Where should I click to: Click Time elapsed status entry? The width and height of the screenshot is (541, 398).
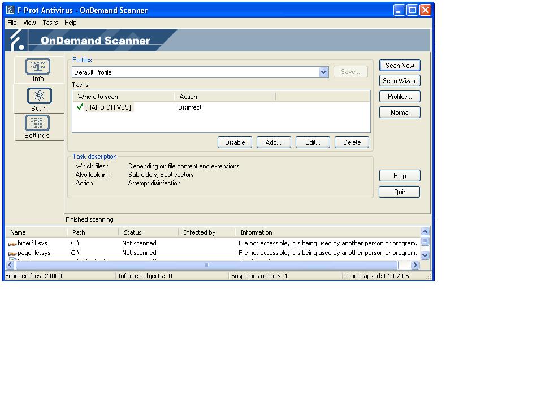tap(376, 276)
